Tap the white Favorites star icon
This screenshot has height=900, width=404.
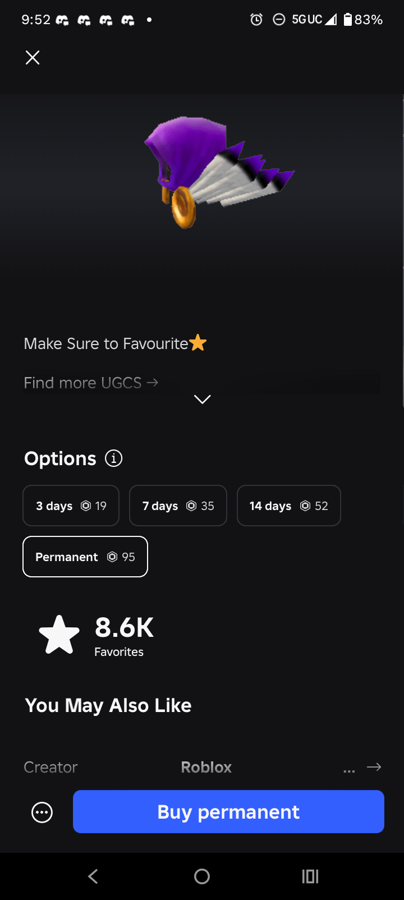click(x=59, y=635)
